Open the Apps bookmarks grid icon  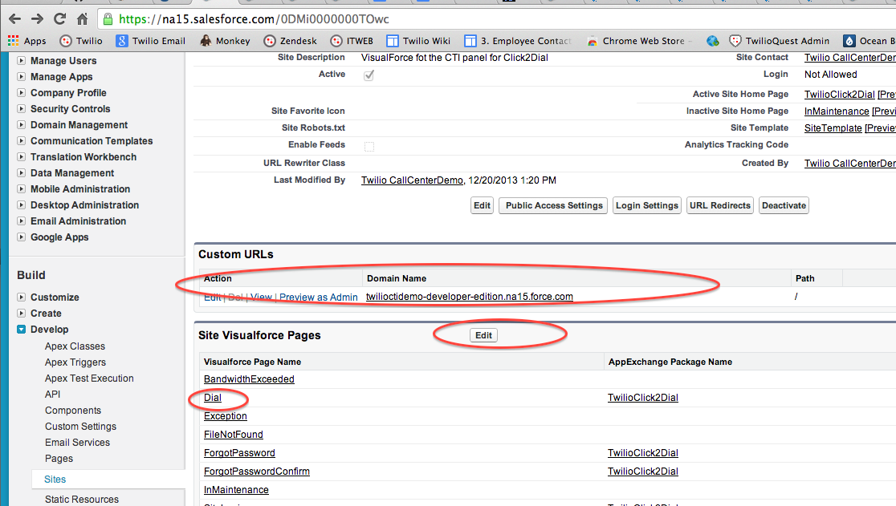(13, 41)
